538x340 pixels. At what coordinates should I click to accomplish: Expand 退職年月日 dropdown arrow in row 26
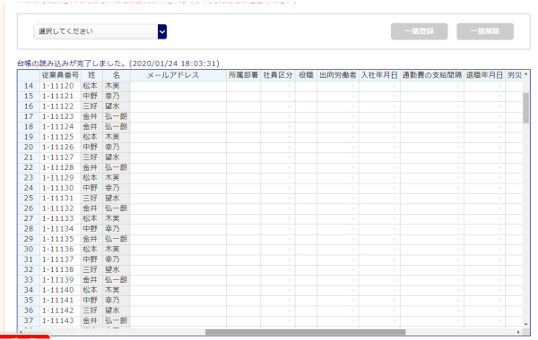(499, 208)
